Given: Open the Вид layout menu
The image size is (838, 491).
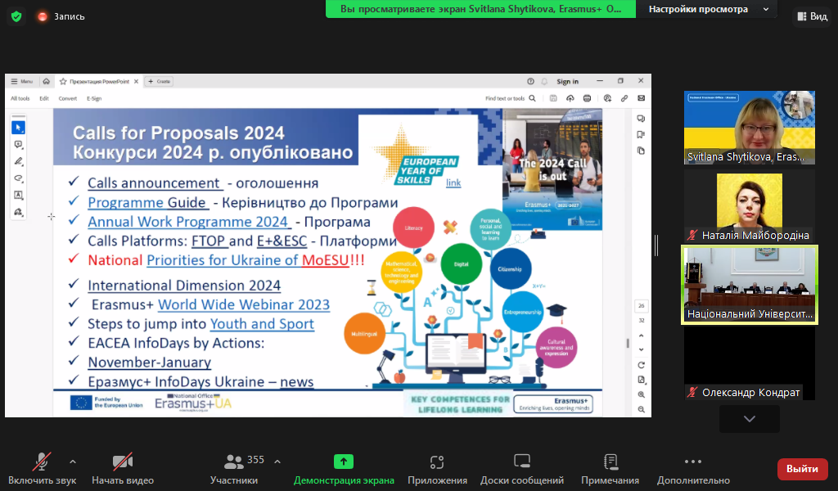Looking at the screenshot, I should (x=813, y=16).
